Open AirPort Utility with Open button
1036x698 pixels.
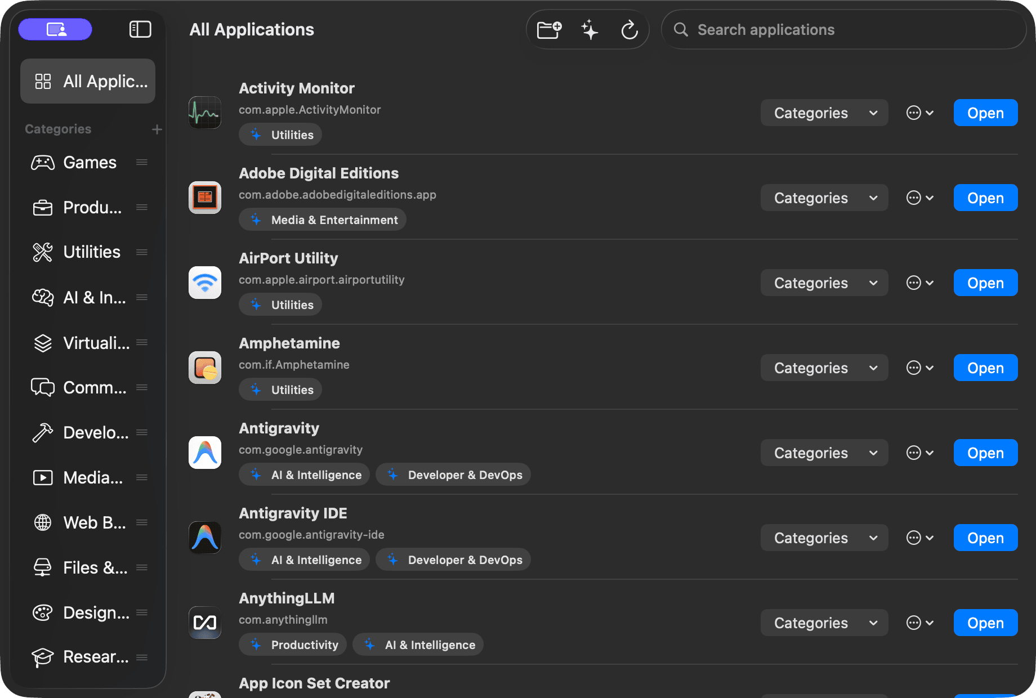tap(985, 283)
